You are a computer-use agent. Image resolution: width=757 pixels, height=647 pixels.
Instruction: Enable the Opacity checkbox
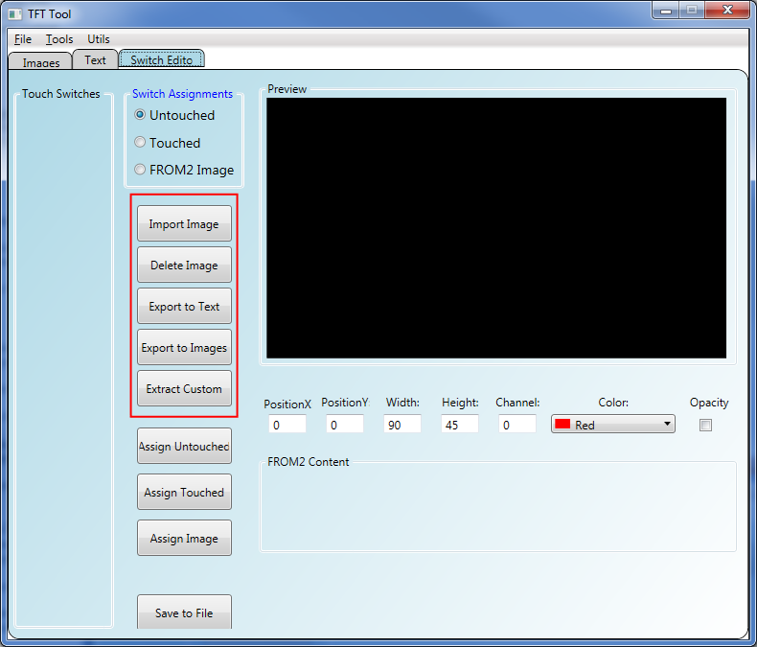coord(706,426)
